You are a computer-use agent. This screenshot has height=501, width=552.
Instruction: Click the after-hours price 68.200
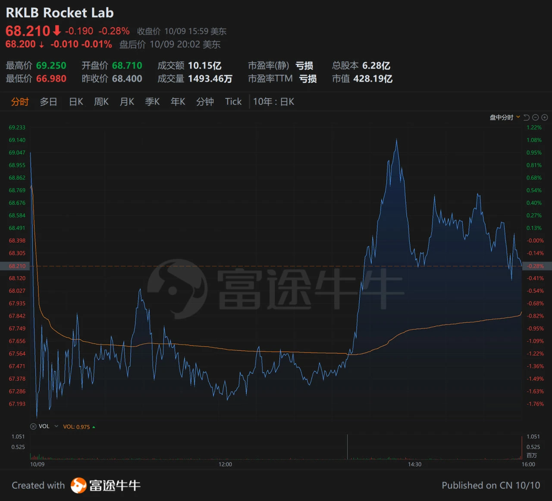coord(21,44)
